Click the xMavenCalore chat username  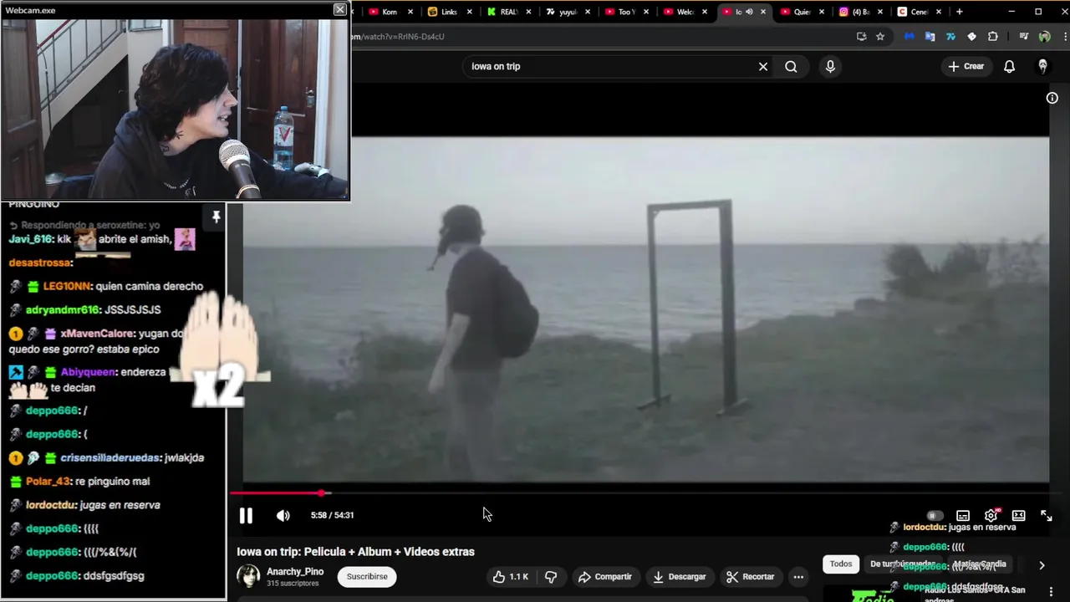(98, 334)
